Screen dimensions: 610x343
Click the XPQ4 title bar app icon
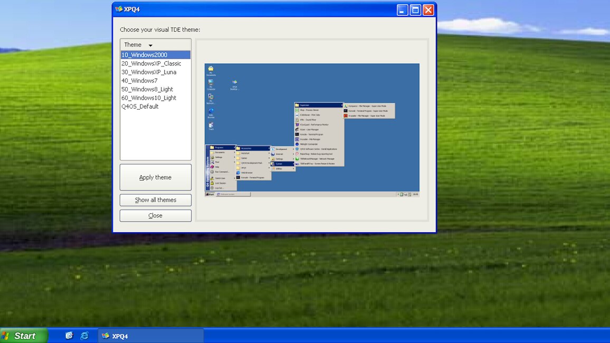point(119,9)
